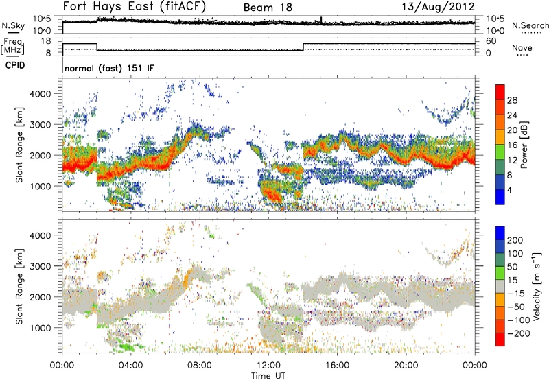
Task: Click the light green segment of power colorbar
Action: (500, 152)
